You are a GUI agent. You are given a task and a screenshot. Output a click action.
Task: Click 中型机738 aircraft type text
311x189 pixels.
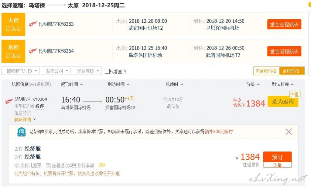(x=24, y=106)
